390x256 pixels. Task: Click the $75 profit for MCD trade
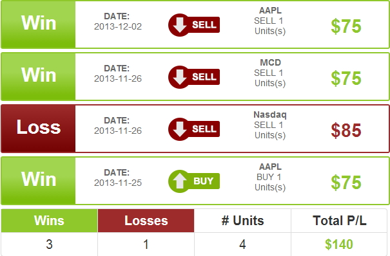pyautogui.click(x=346, y=78)
